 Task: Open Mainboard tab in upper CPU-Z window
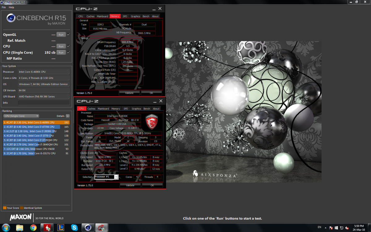click(103, 16)
